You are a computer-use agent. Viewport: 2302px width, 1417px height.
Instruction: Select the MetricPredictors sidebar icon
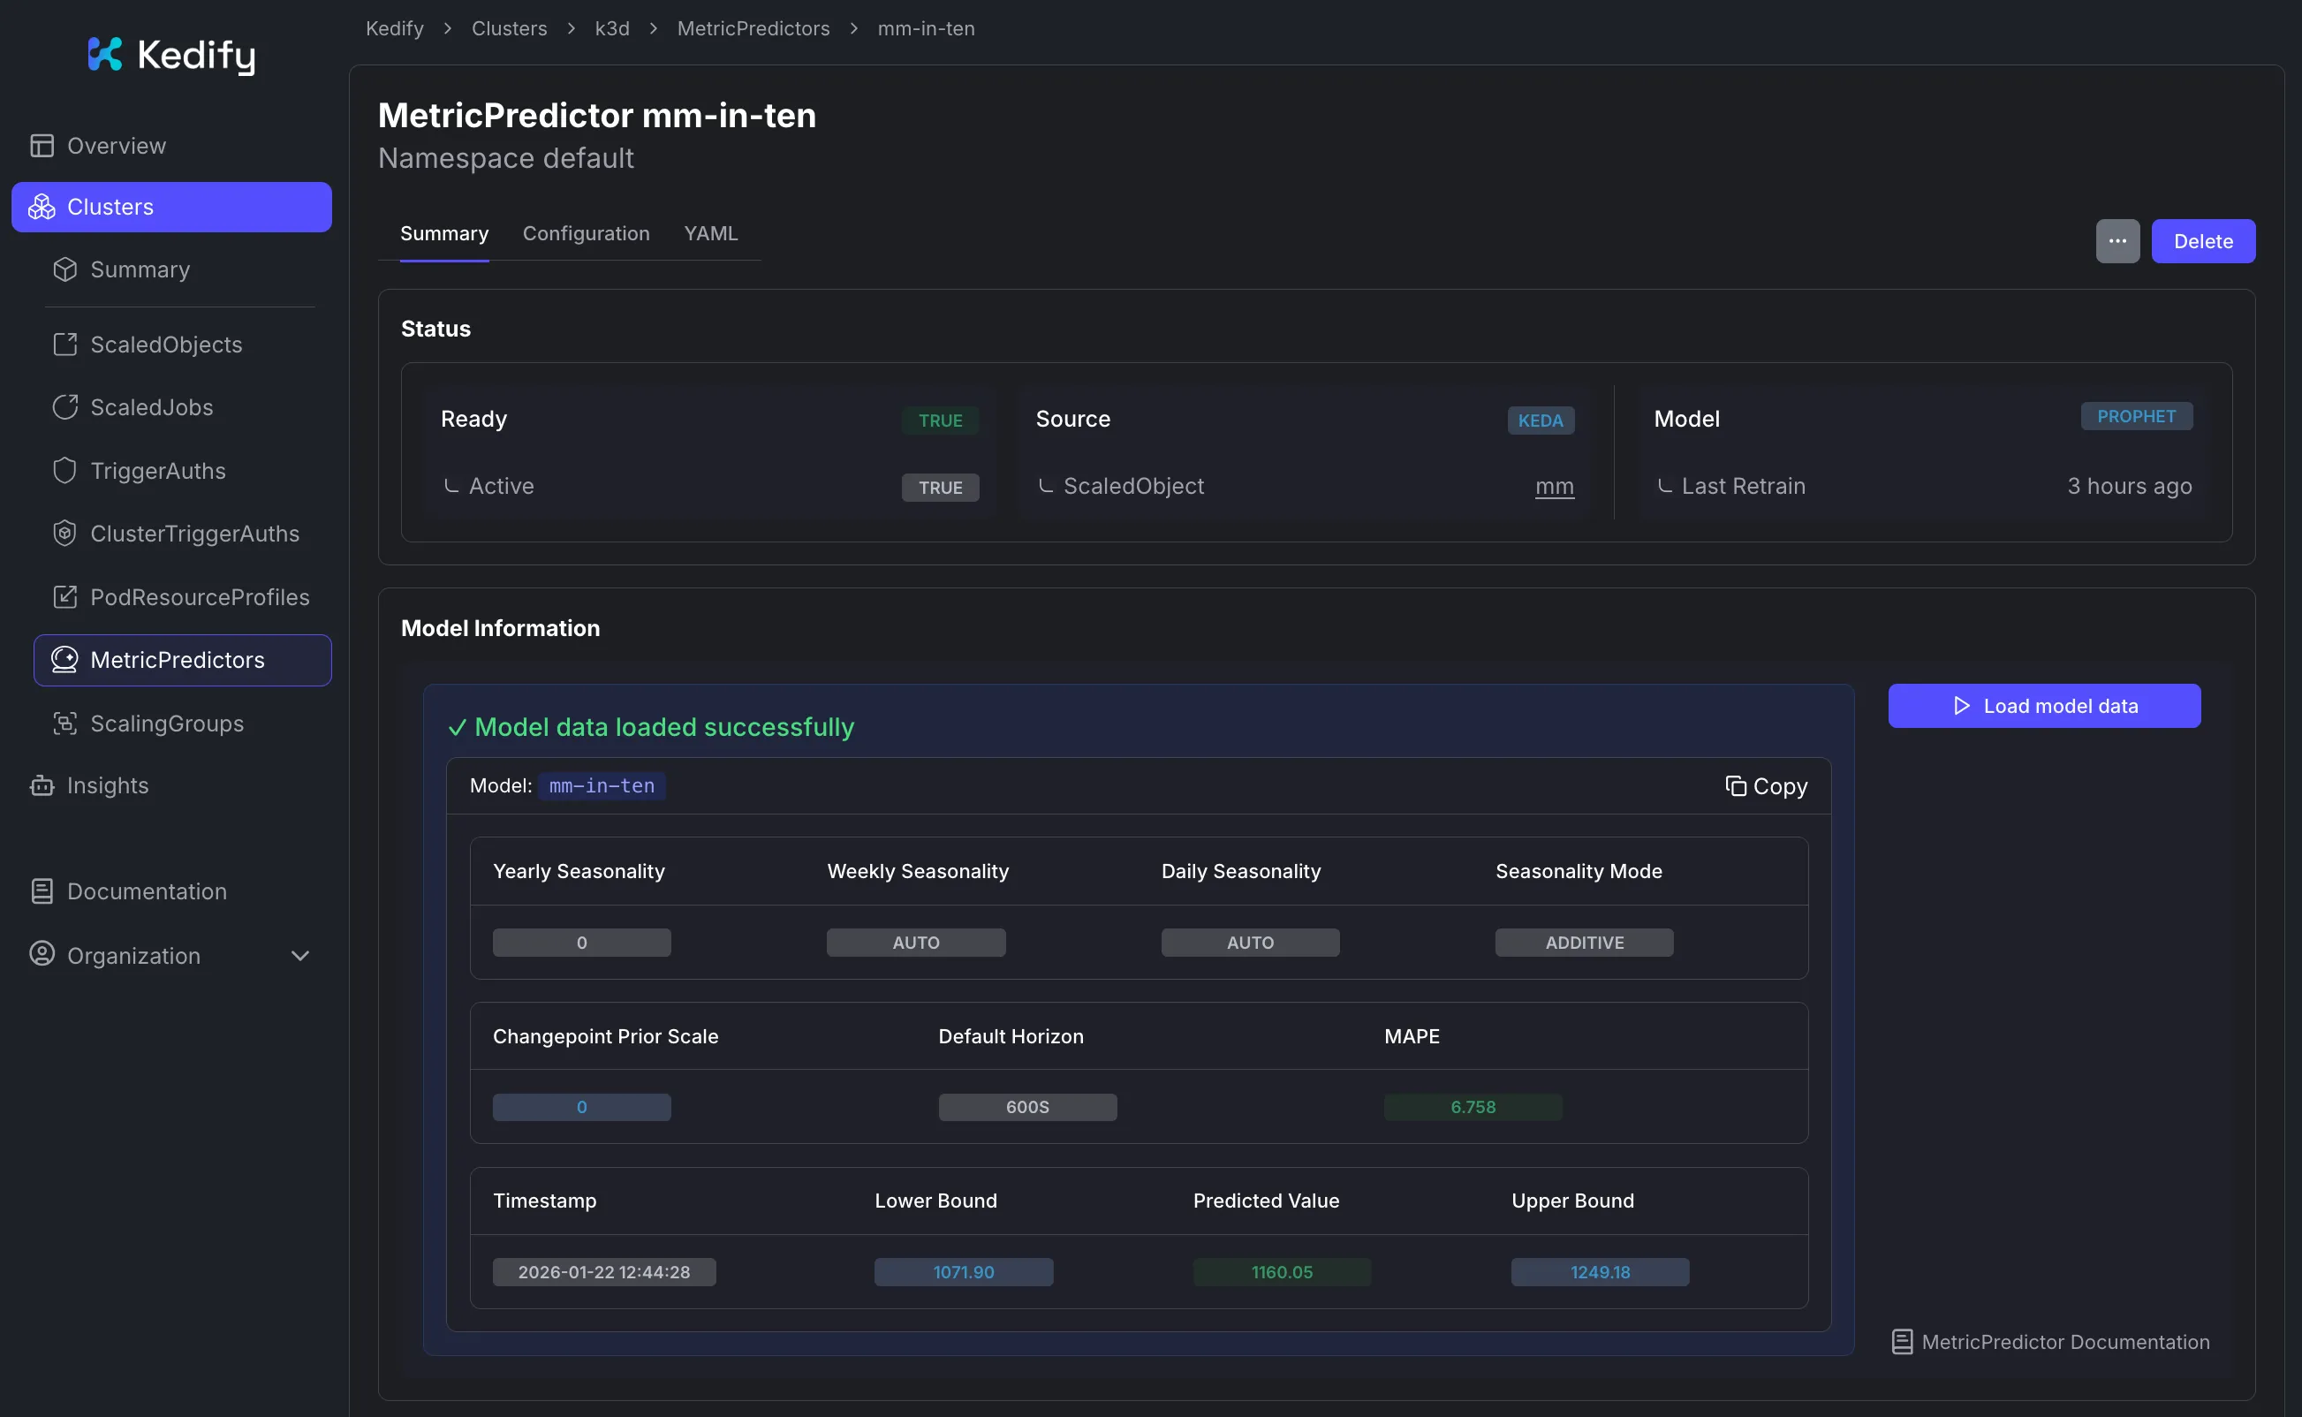[64, 660]
